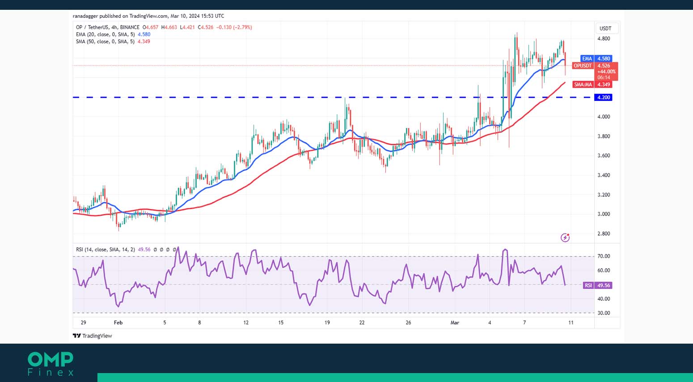693x382 pixels.
Task: Select the SMA:MA 4.349 price label
Action: [x=592, y=84]
